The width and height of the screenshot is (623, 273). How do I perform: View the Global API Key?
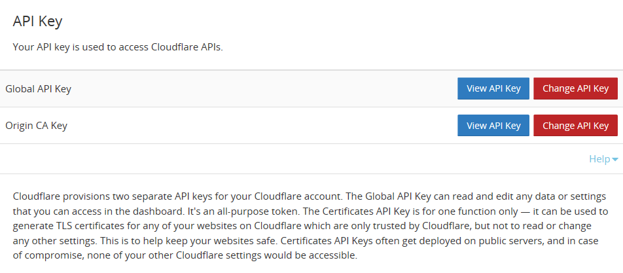click(x=493, y=88)
